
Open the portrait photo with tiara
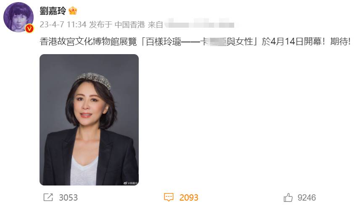[x=89, y=120]
